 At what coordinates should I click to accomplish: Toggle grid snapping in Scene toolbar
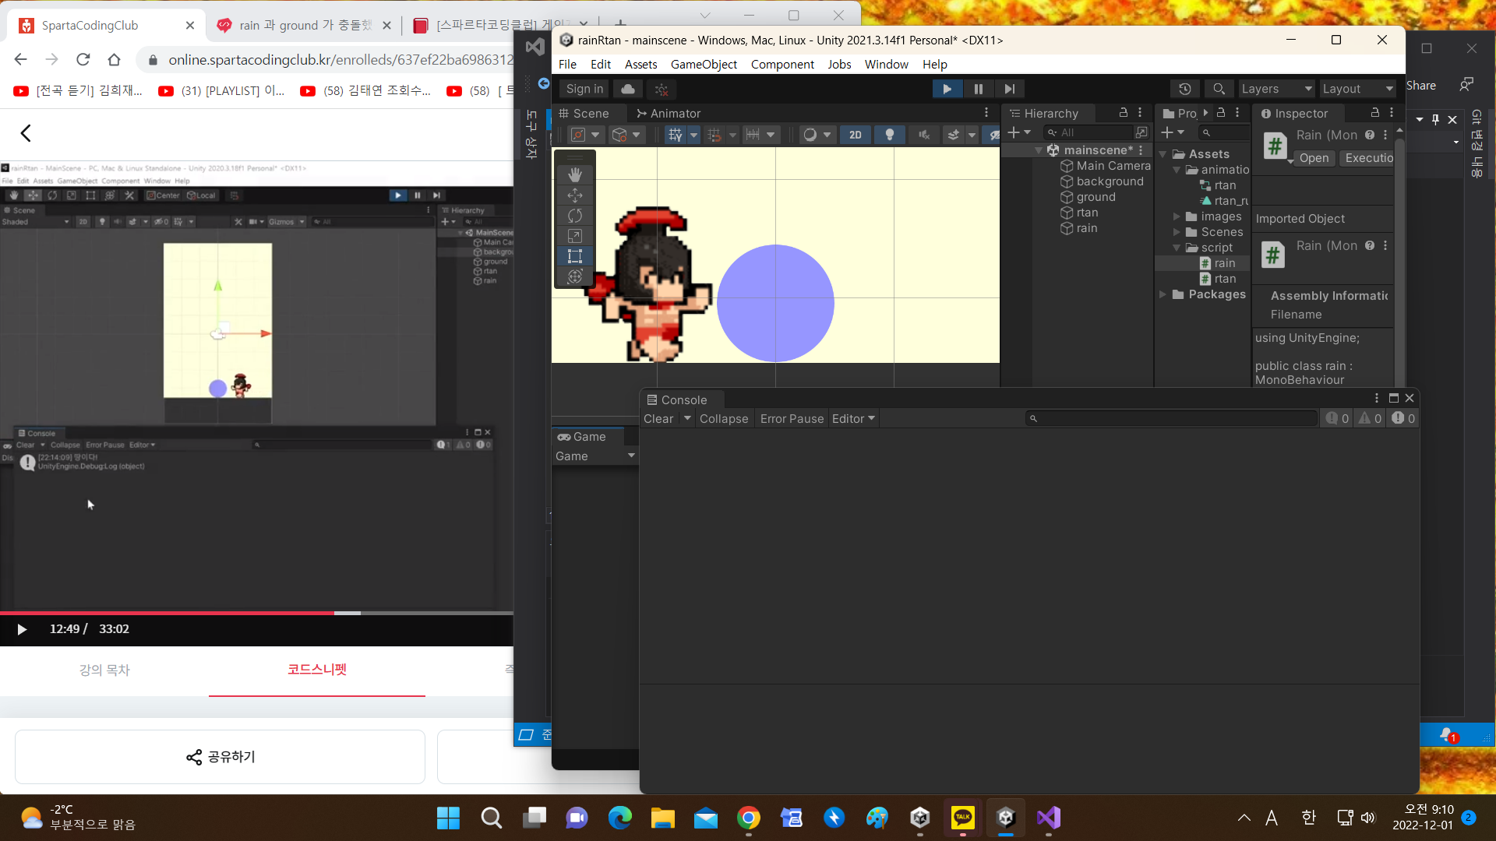[714, 135]
